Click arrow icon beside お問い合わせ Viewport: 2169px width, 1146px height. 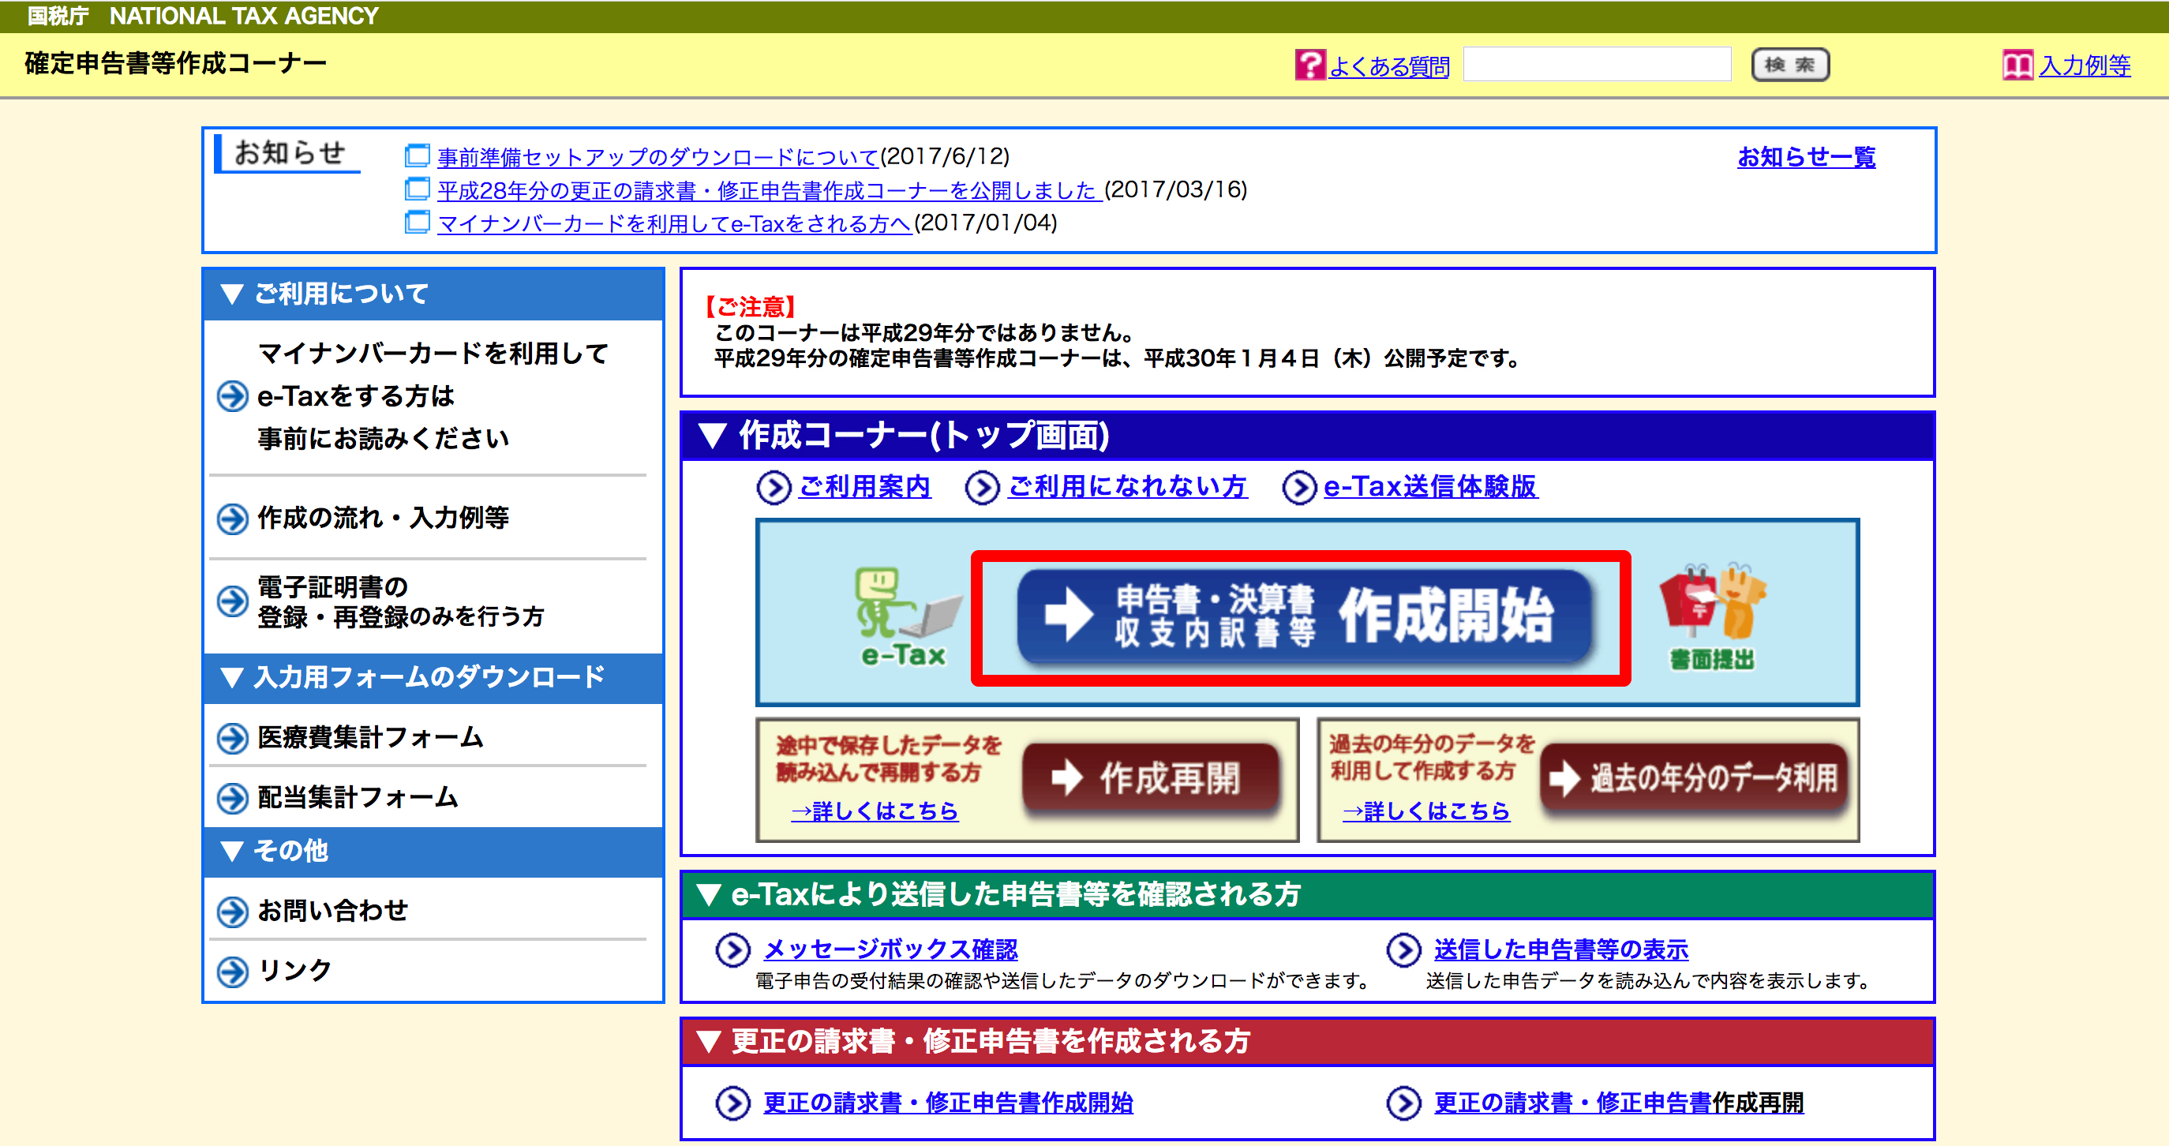coord(232,911)
